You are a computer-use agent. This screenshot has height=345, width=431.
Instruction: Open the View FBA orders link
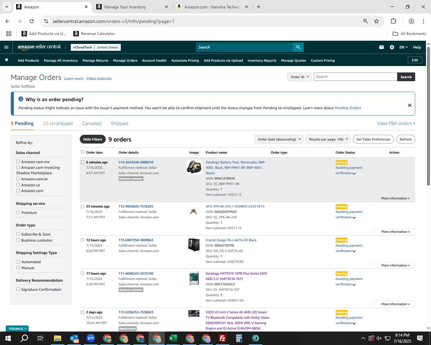point(396,123)
